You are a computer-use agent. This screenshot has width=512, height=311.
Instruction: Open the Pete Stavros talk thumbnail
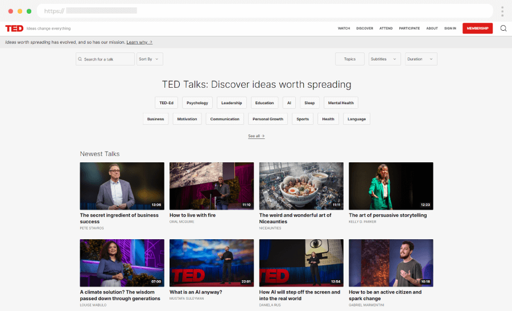122,186
